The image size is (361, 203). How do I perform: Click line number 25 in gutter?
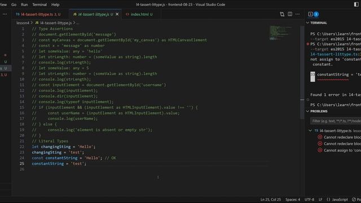pyautogui.click(x=21, y=164)
